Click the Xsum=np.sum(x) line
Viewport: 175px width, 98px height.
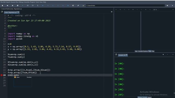click(16, 54)
